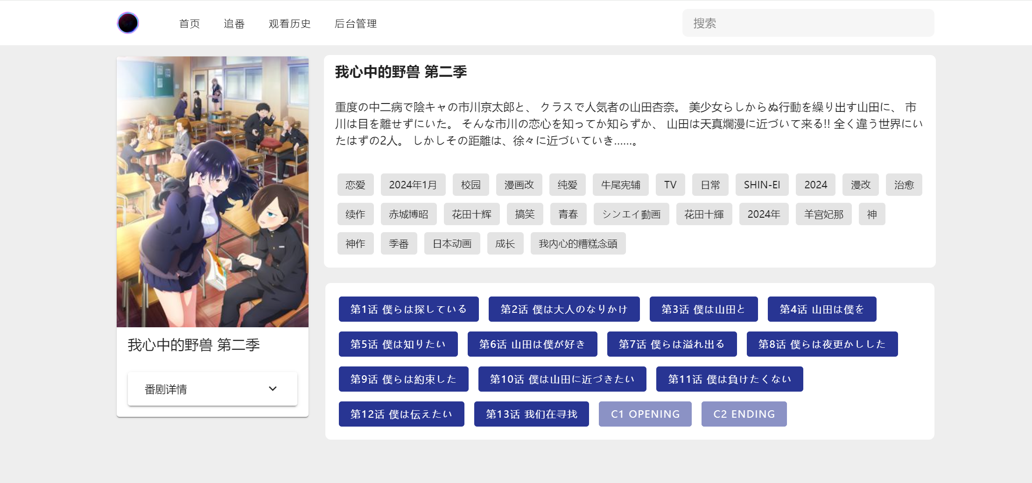This screenshot has height=483, width=1032.
Task: Open the 神作 tag
Action: tap(356, 243)
